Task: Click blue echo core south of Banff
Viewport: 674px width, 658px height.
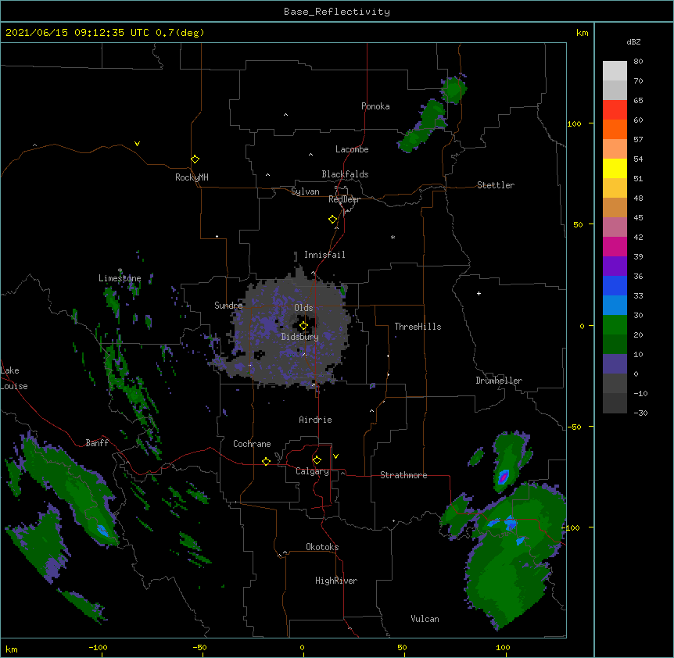Action: [x=102, y=531]
